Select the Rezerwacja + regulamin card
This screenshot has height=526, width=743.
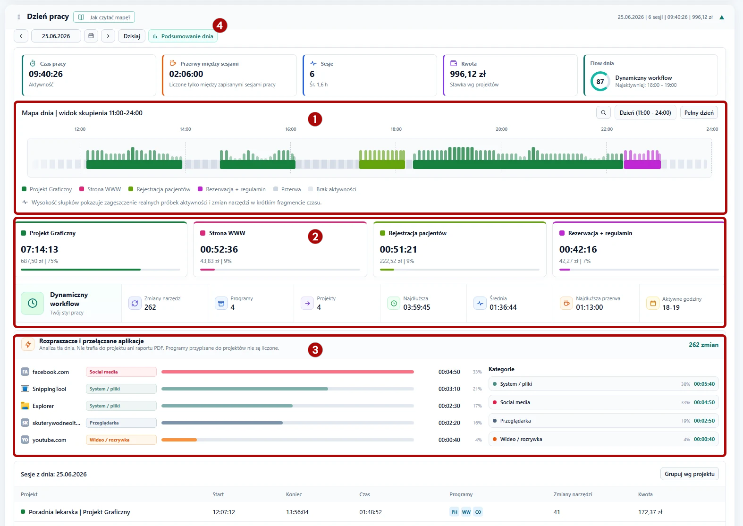pyautogui.click(x=638, y=249)
